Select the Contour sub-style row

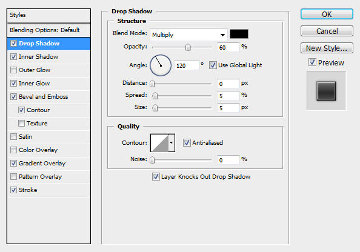(x=48, y=110)
